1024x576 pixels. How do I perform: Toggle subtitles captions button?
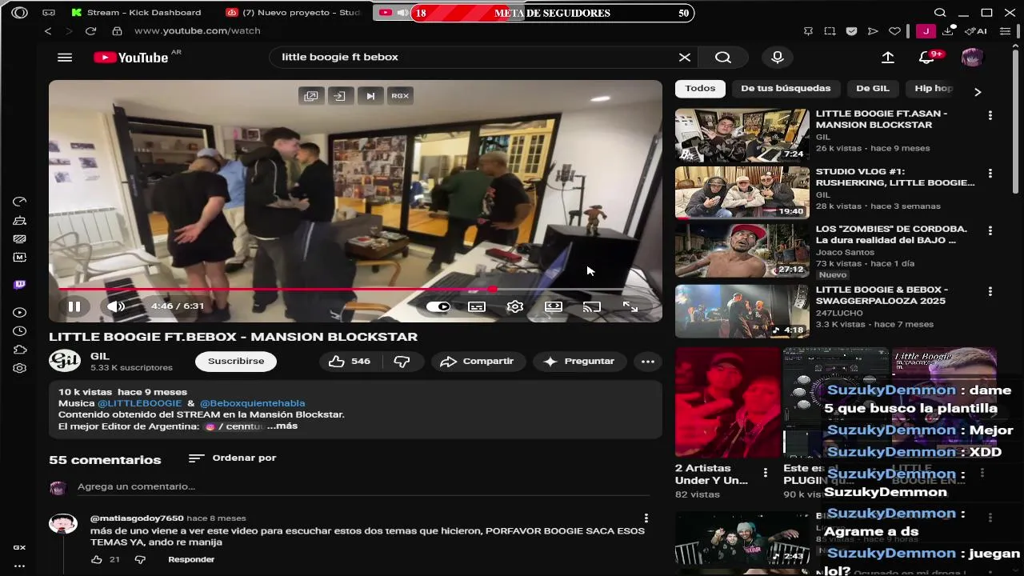477,306
